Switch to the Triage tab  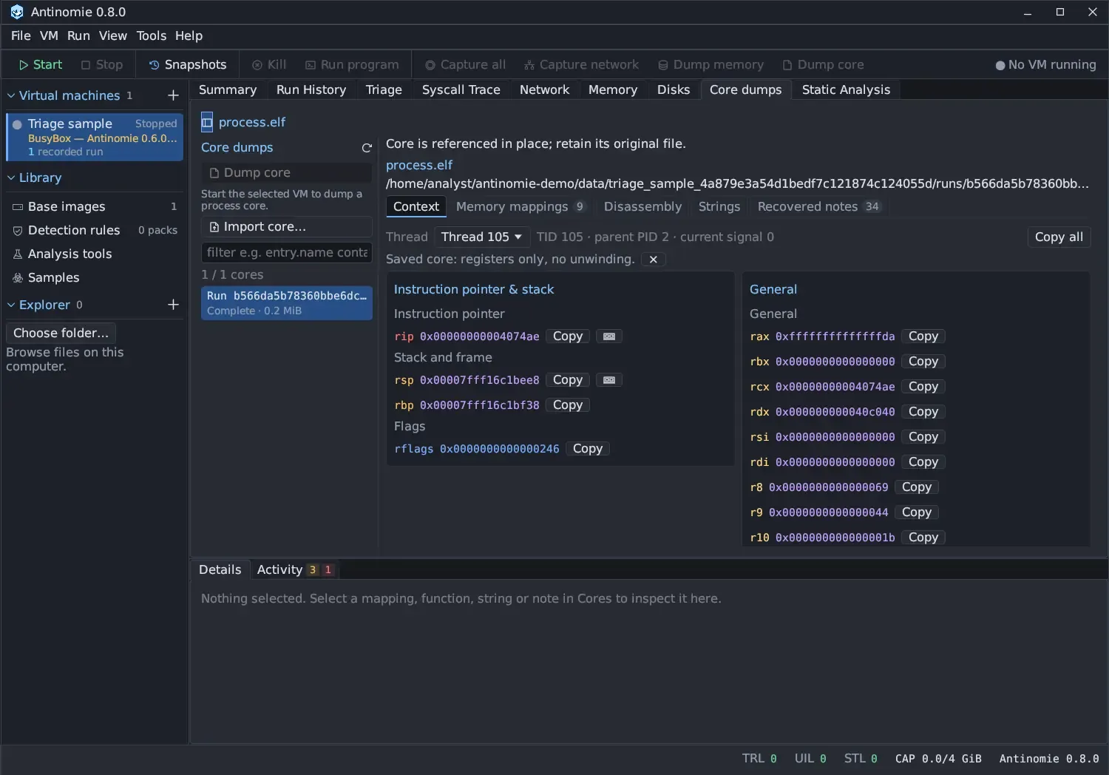[384, 89]
